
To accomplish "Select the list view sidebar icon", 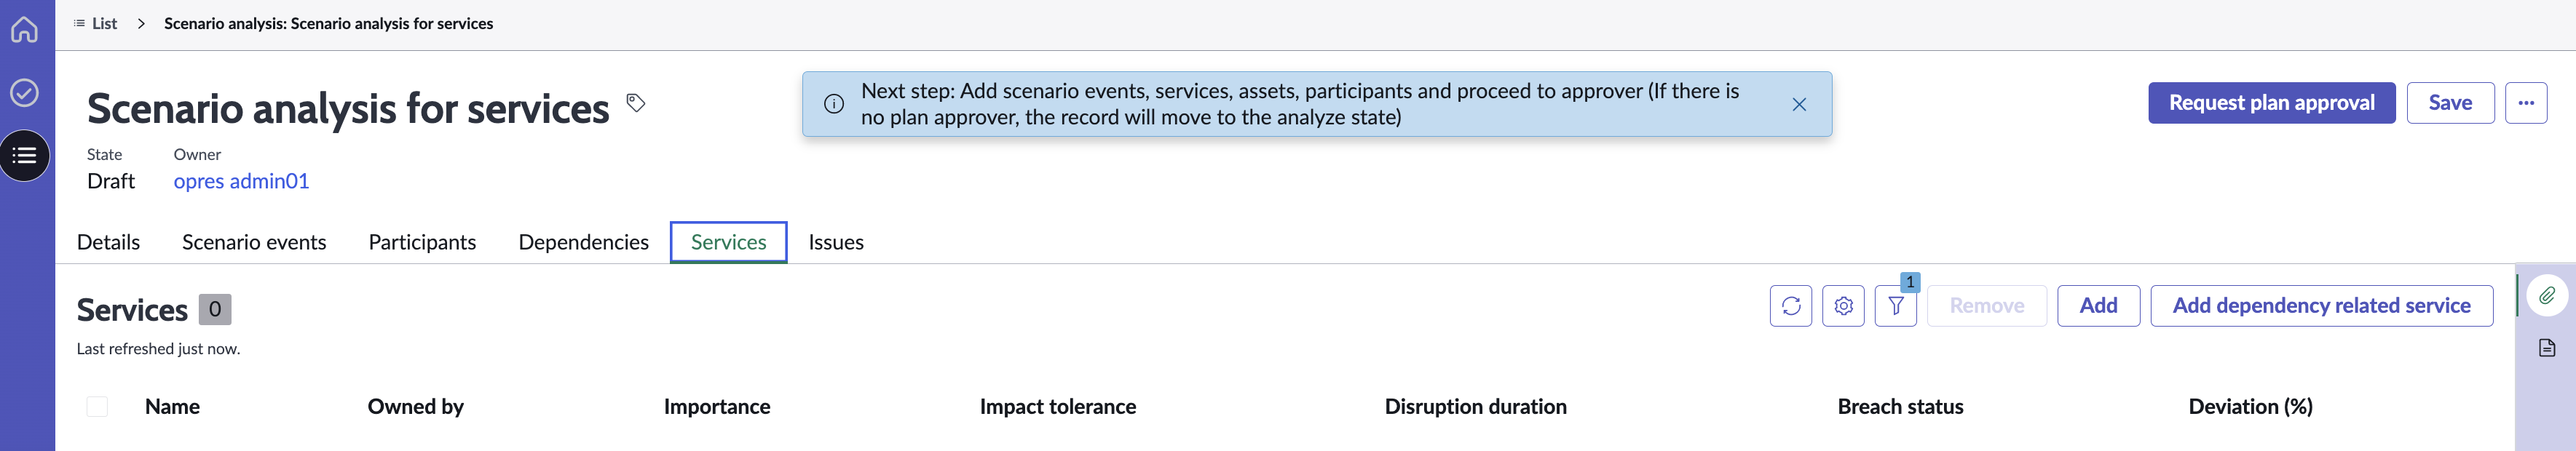I will point(24,155).
